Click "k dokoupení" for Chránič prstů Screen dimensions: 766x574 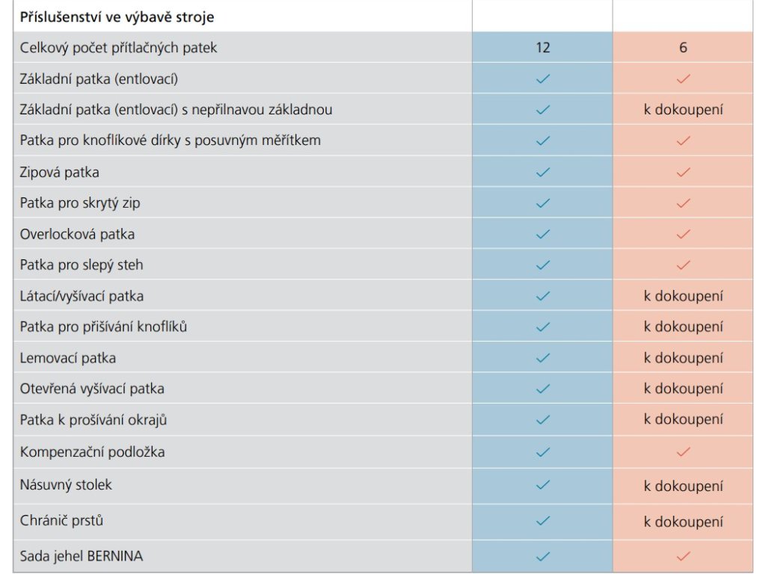[683, 522]
